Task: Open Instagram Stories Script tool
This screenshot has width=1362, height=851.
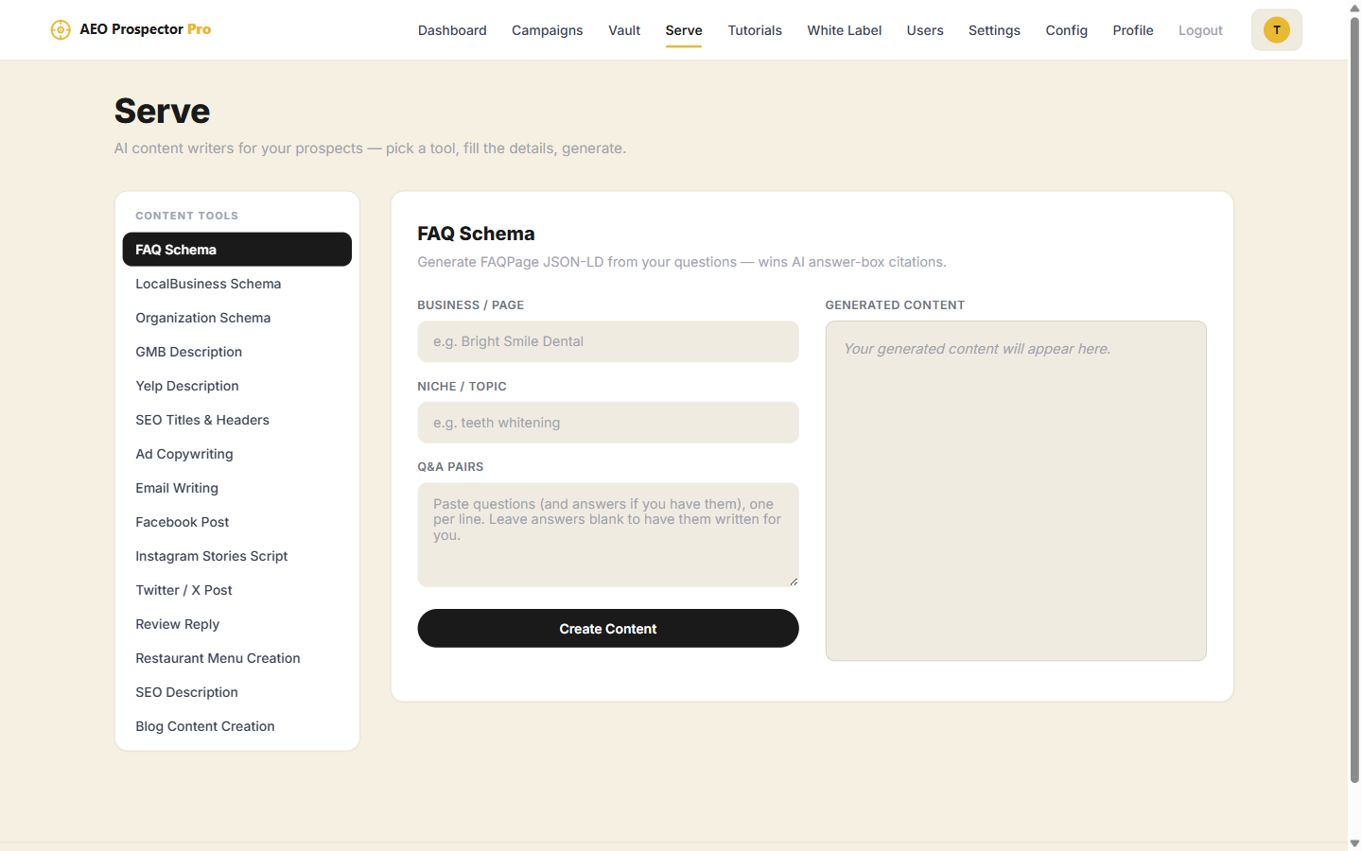Action: 237,556
